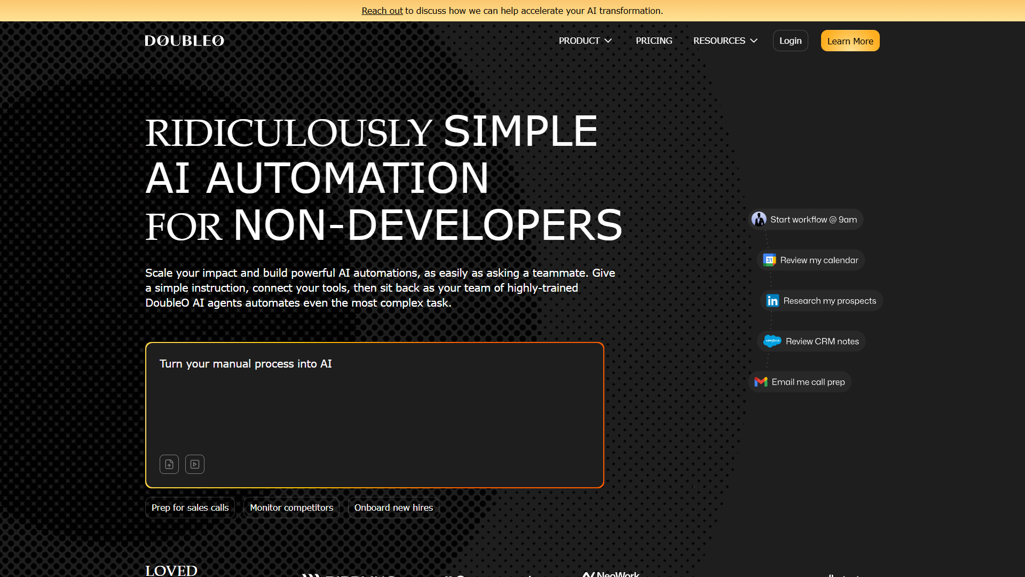The width and height of the screenshot is (1025, 577).
Task: Click the Email me call prep text
Action: pos(808,382)
